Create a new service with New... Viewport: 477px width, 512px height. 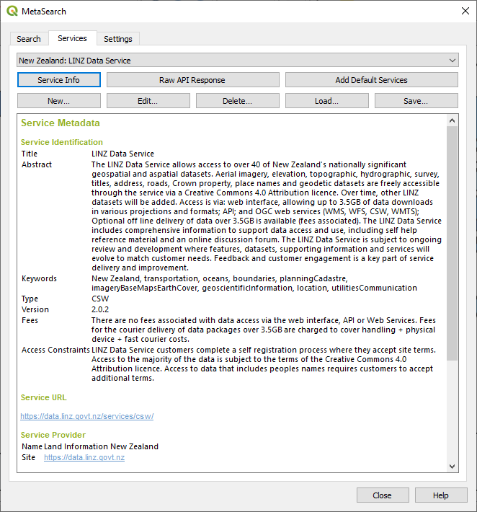coord(58,101)
